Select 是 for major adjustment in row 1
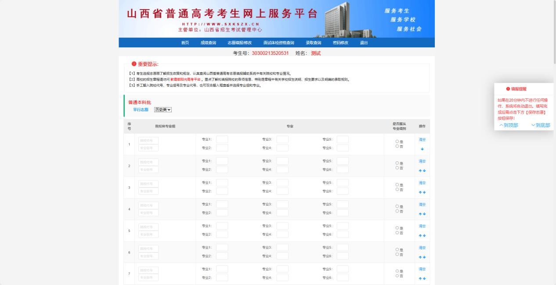 pos(397,142)
